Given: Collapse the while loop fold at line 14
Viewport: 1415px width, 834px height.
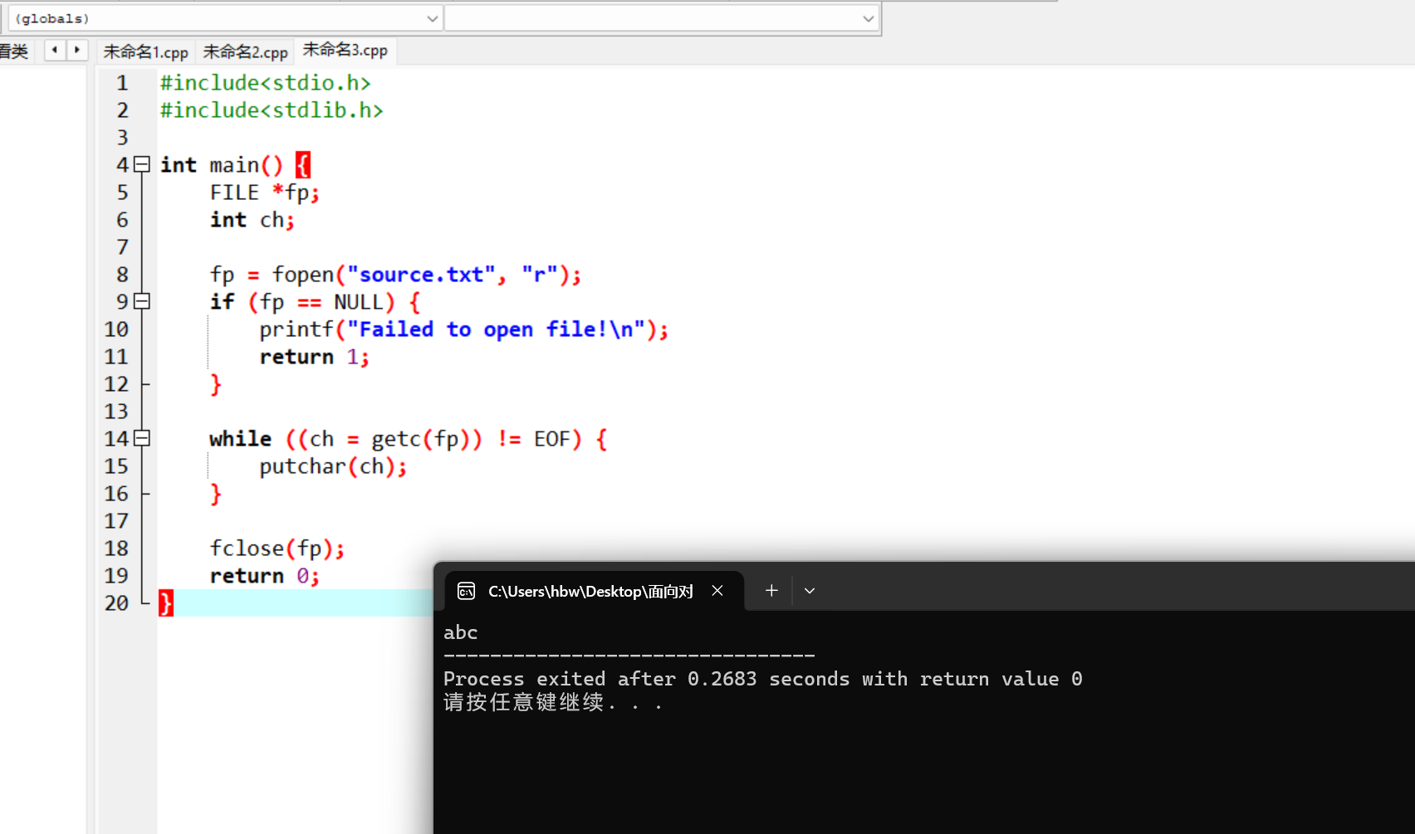Looking at the screenshot, I should point(142,438).
